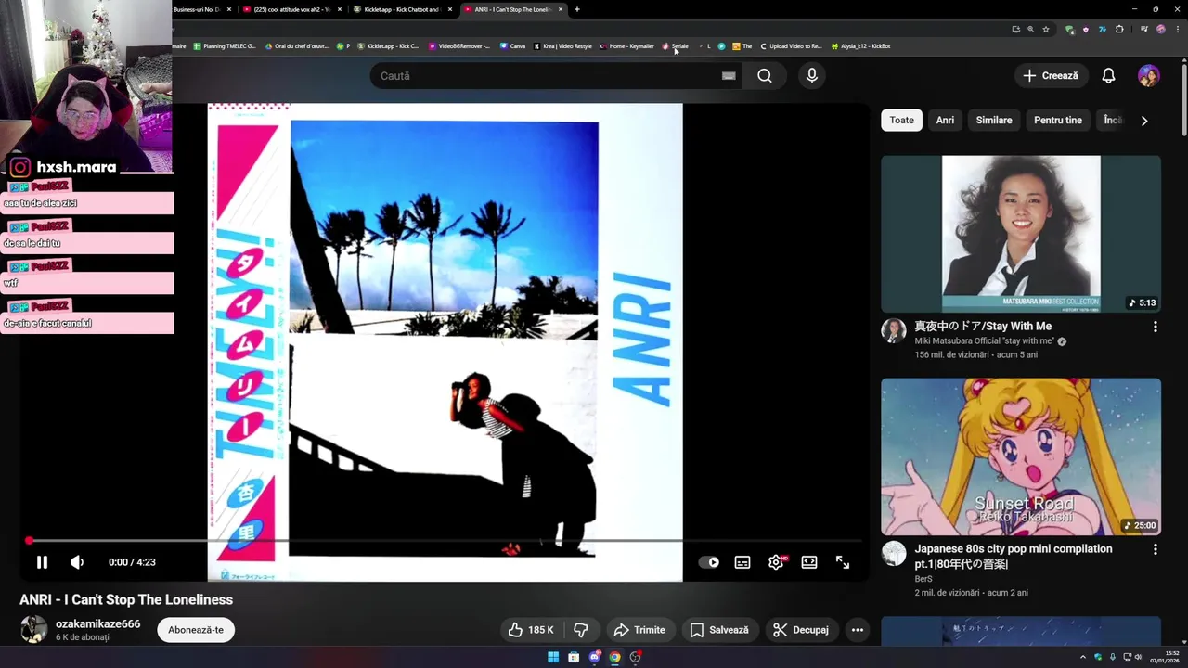Click the zoom magnifier in address bar
This screenshot has height=668, width=1188.
[1030, 29]
